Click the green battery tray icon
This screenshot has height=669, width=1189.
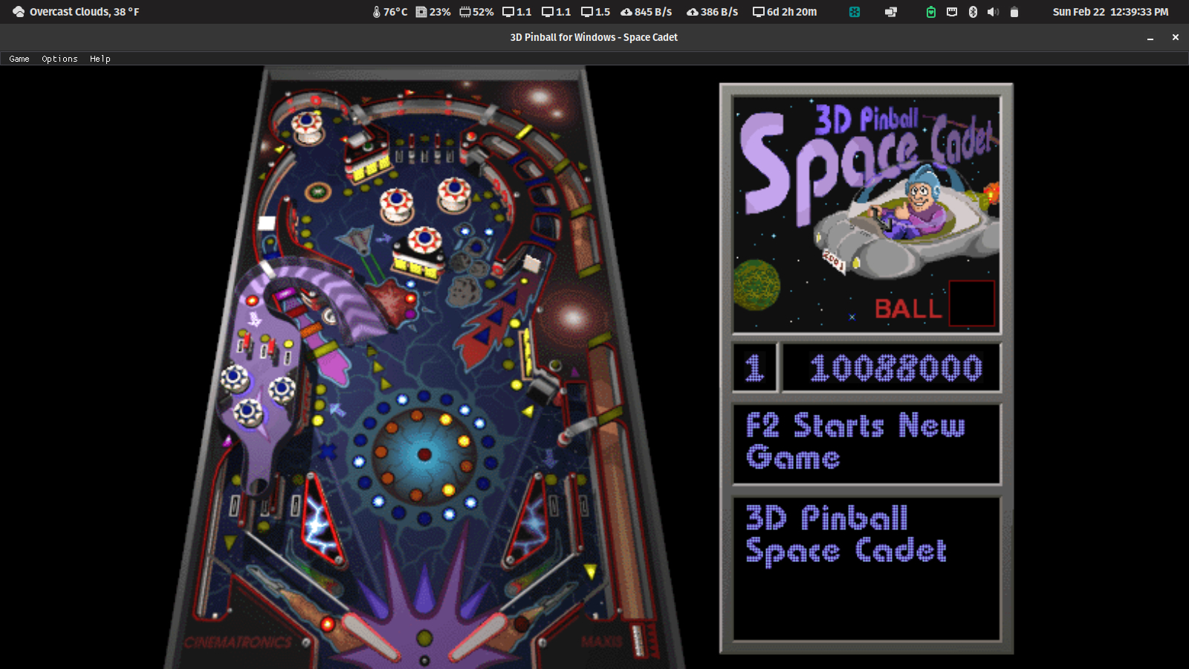[x=930, y=12]
